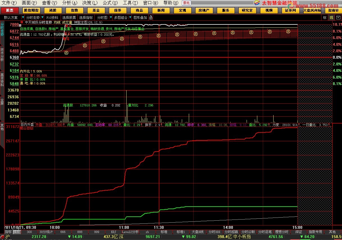The height and width of the screenshot is (240, 342).
Task: Click the 大智慧 logo icon in title
Action: 257,3
